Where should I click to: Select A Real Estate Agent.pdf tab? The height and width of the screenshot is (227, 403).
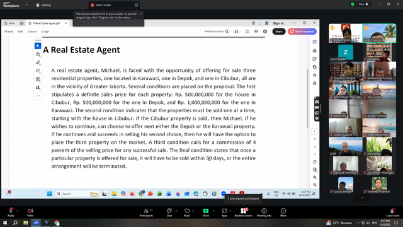46,23
